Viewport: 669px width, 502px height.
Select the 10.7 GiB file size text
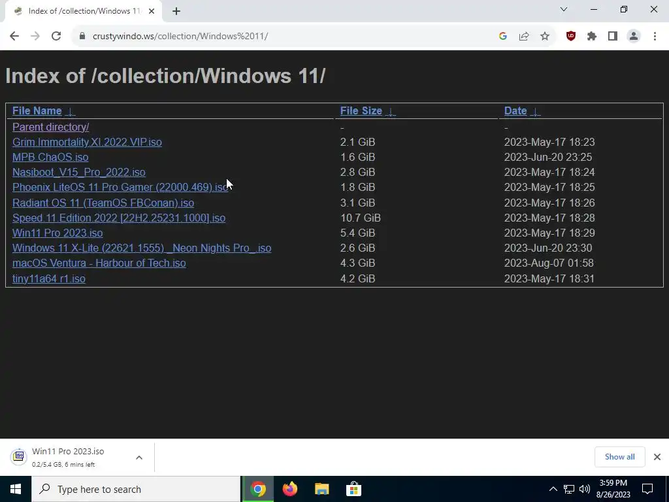(361, 218)
